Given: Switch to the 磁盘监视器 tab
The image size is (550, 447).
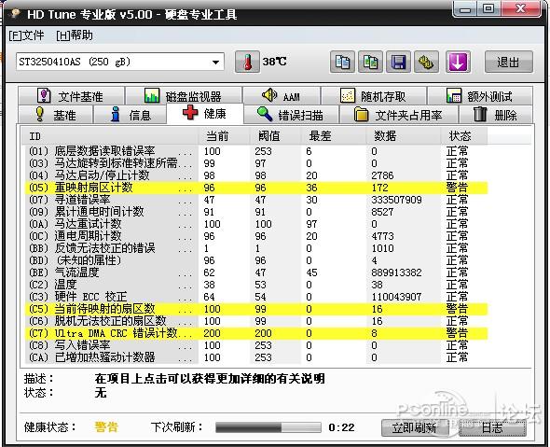Looking at the screenshot, I should click(184, 95).
